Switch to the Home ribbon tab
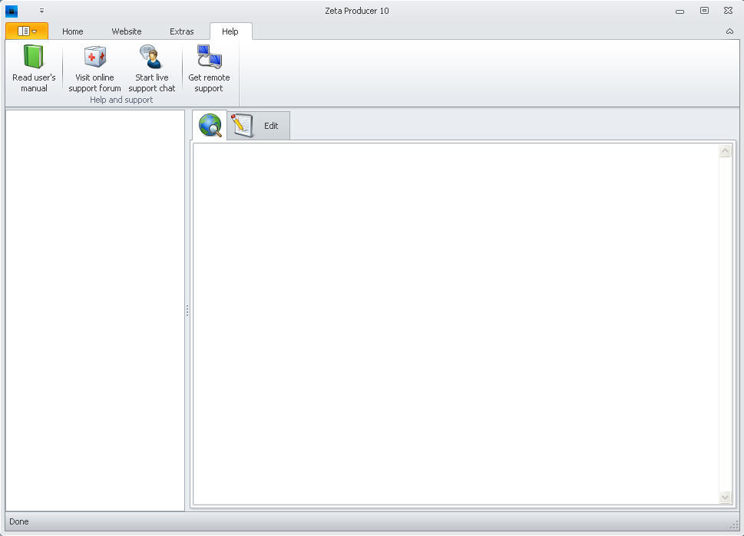The image size is (744, 536). (73, 31)
